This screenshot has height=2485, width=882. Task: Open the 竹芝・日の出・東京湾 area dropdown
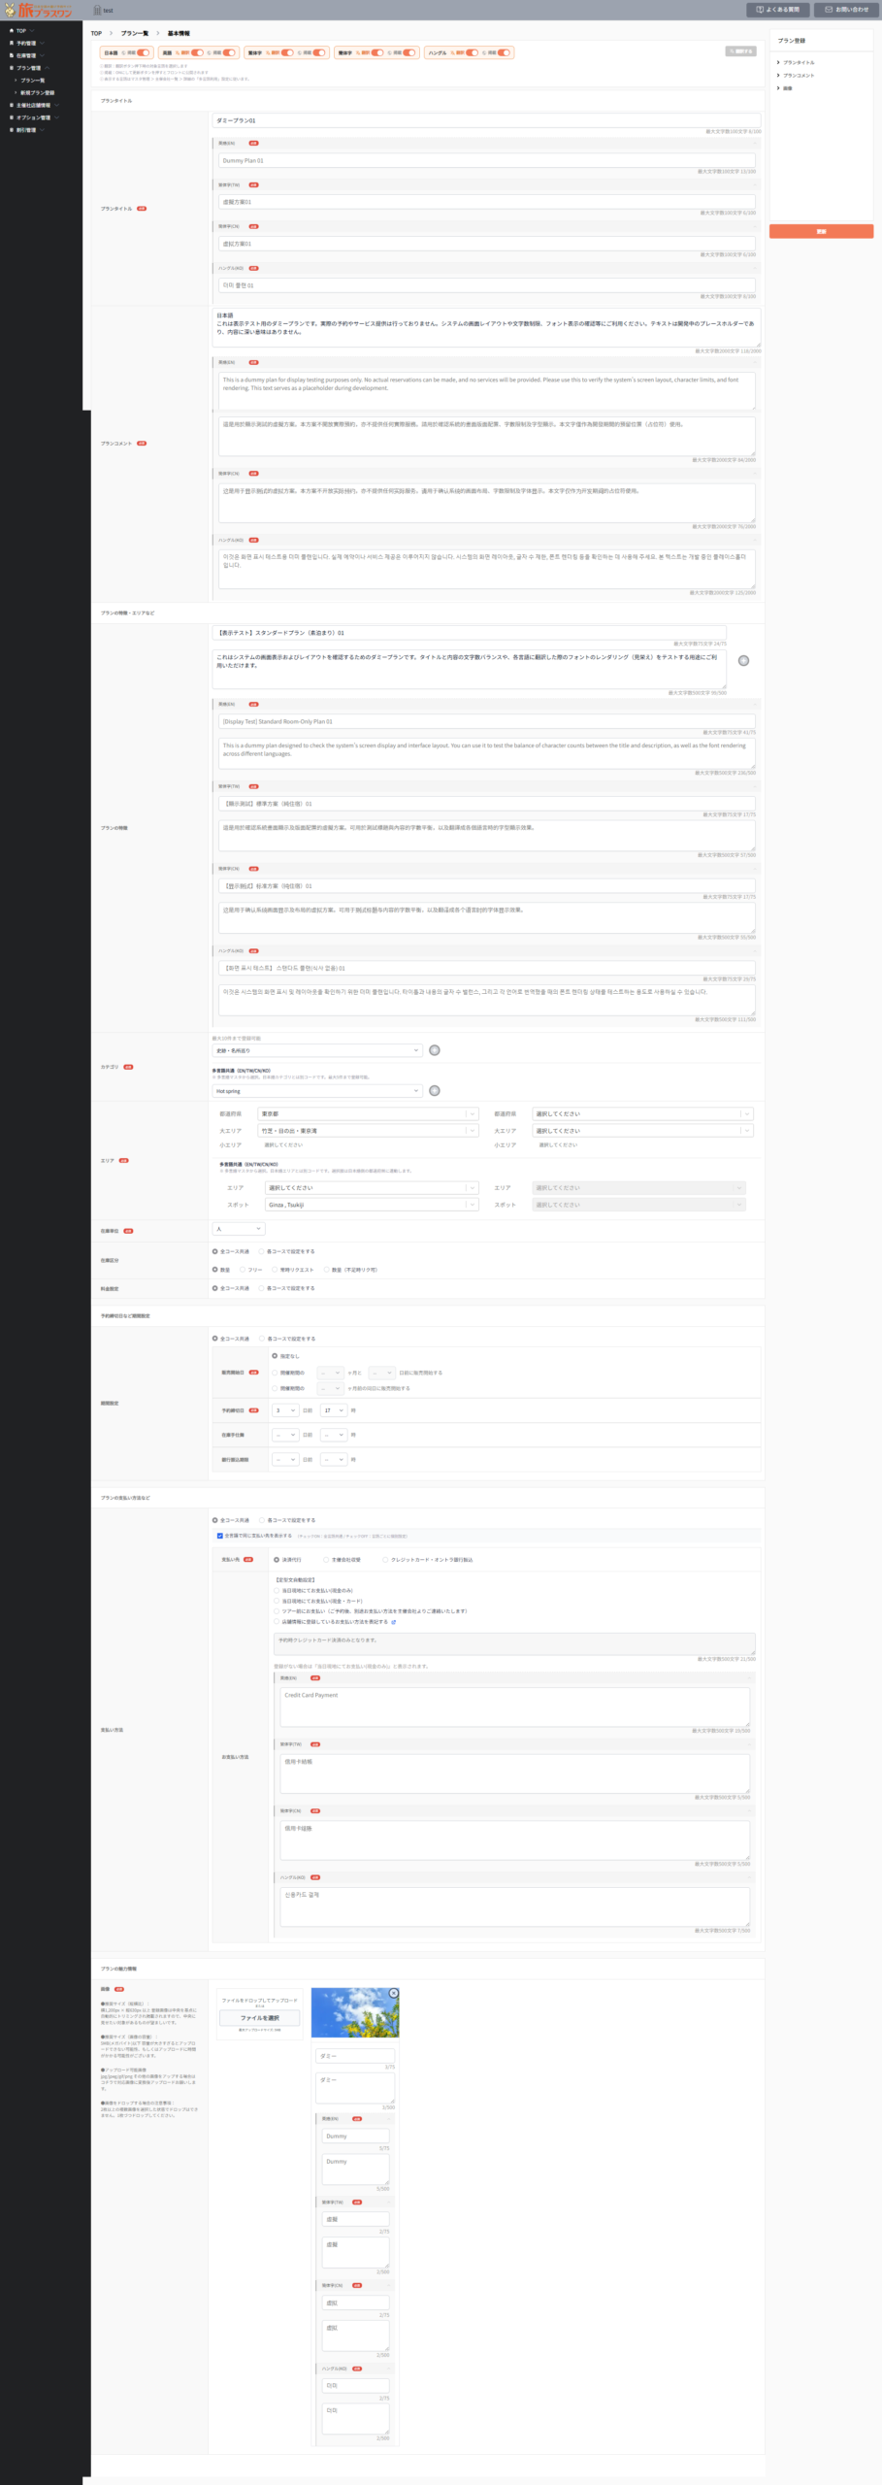[368, 1131]
